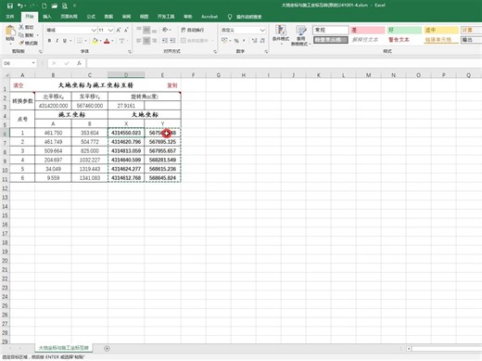Apply yellow fill color swatch
Image resolution: width=482 pixels, height=361 pixels.
point(95,41)
